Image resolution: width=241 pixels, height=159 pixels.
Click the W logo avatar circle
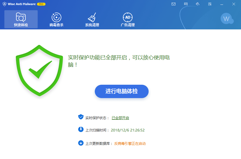pos(227,19)
